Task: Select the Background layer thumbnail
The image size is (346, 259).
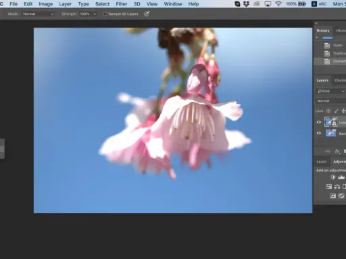Action: tap(330, 133)
